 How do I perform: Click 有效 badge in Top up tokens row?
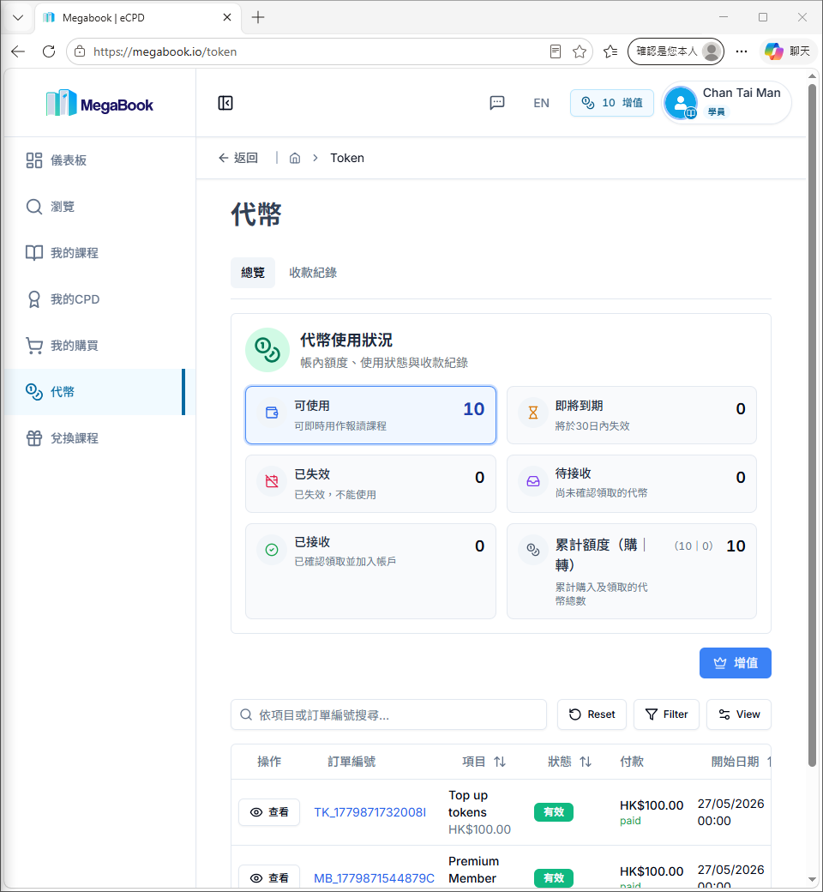(554, 812)
